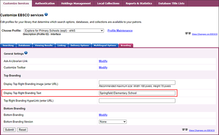The height and width of the screenshot is (135, 219).
Task: Click top View Changes on EBSCO link
Action: [x=205, y=34]
